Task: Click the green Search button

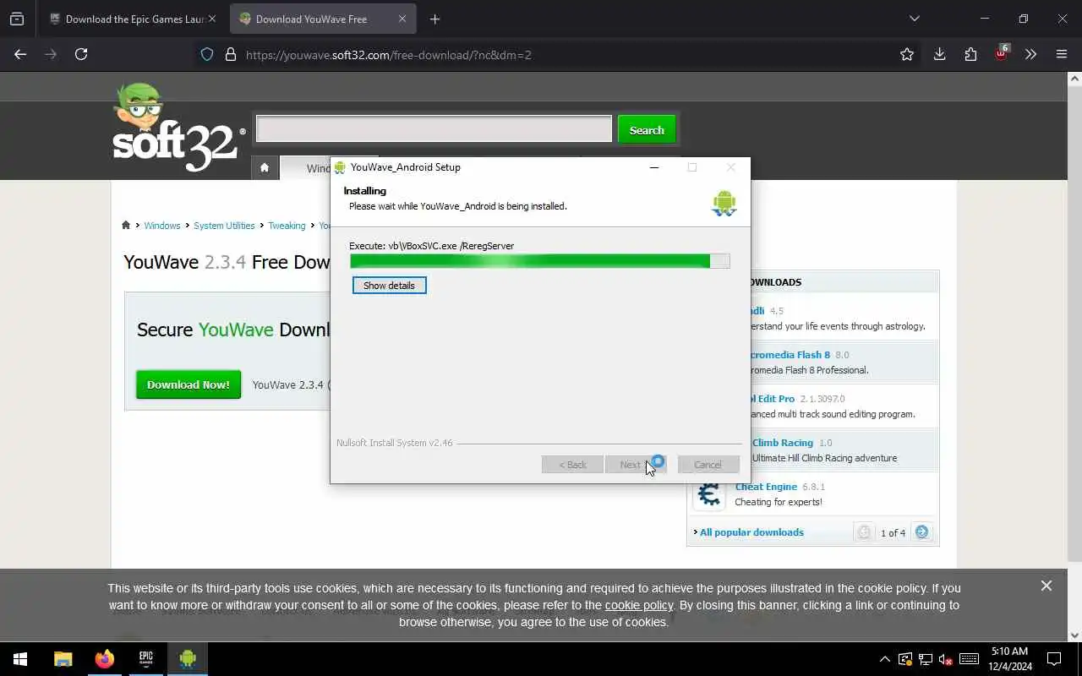Action: click(x=647, y=130)
